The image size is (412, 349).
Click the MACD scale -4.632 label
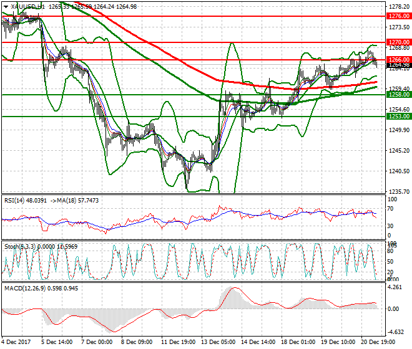tap(395, 332)
